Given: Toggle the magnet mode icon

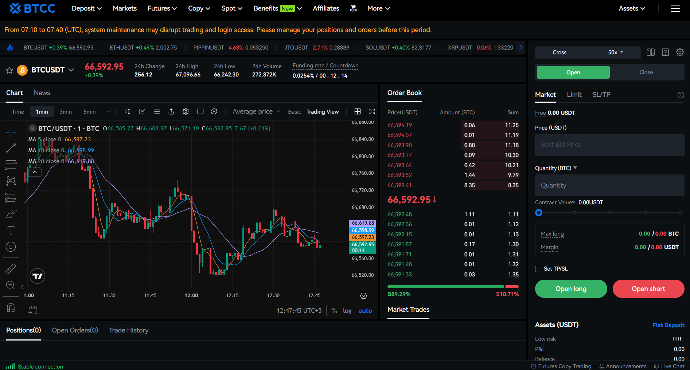Looking at the screenshot, I should [x=11, y=308].
